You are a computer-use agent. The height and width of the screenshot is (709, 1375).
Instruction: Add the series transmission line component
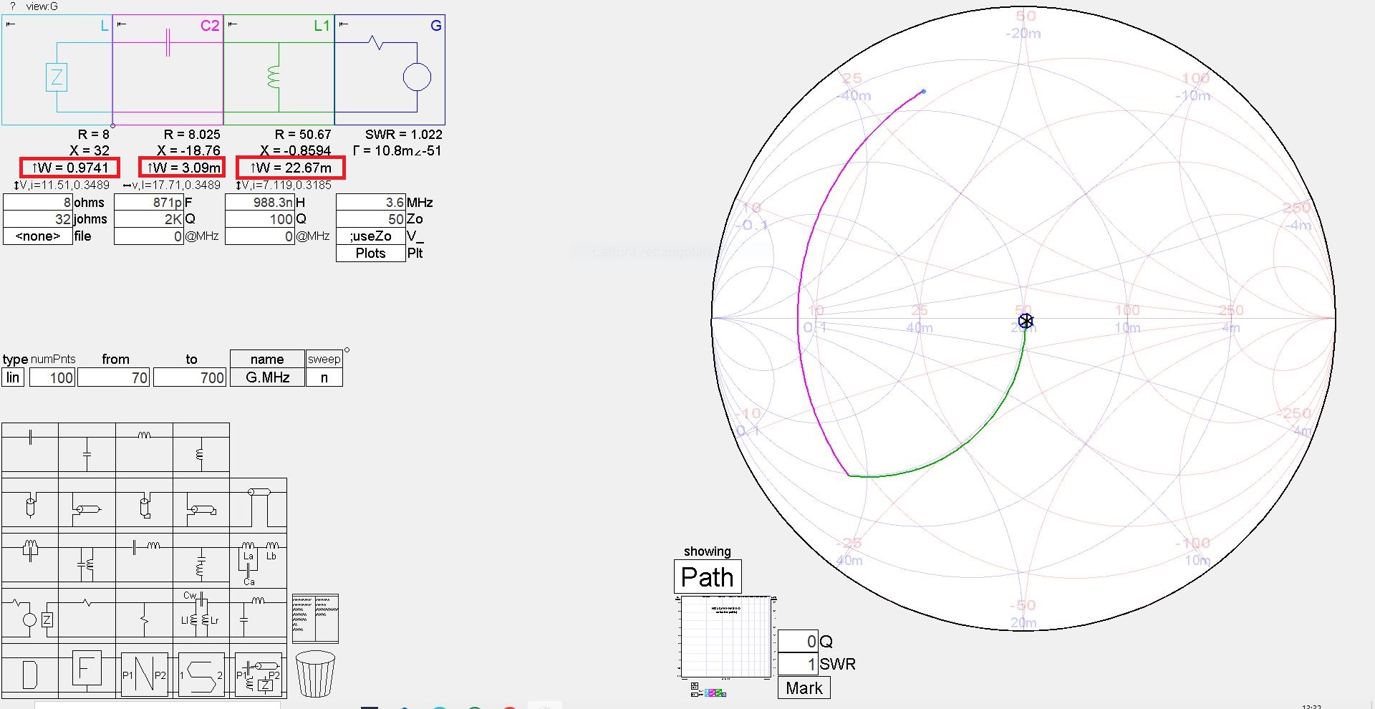tap(259, 505)
